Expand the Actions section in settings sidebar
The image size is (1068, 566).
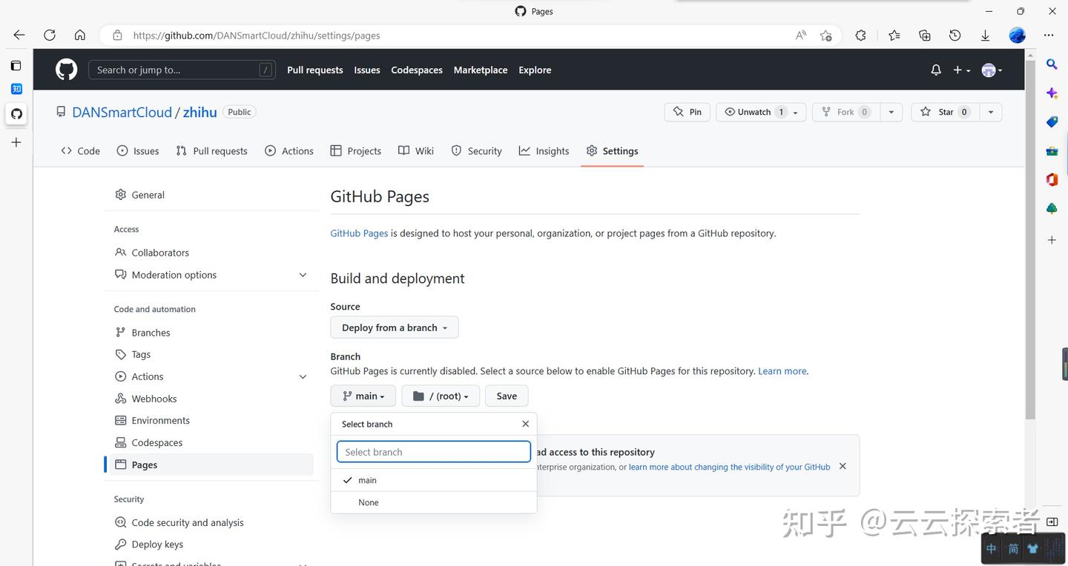click(303, 376)
